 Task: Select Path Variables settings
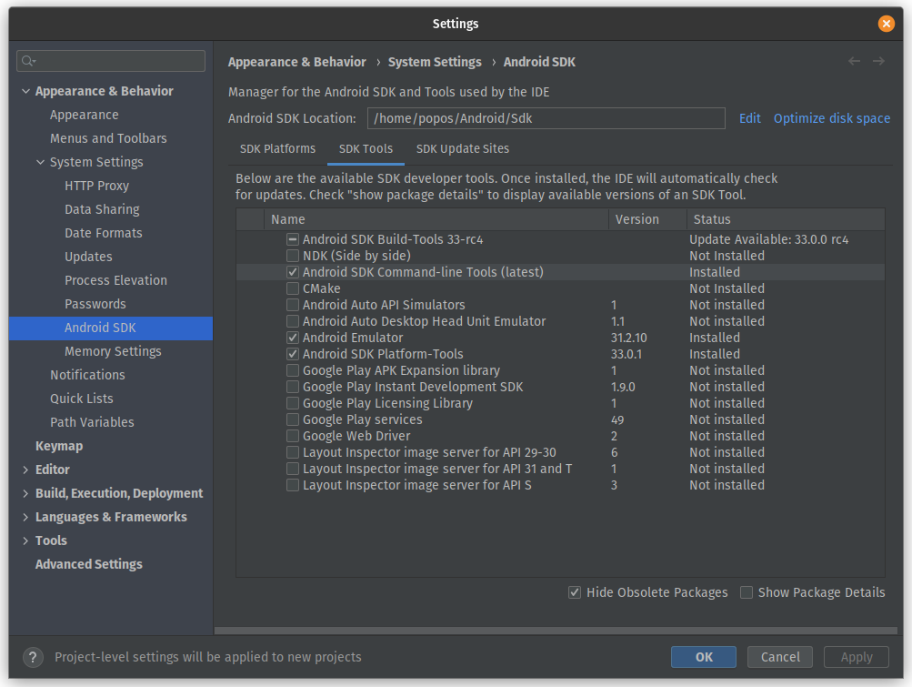click(92, 422)
